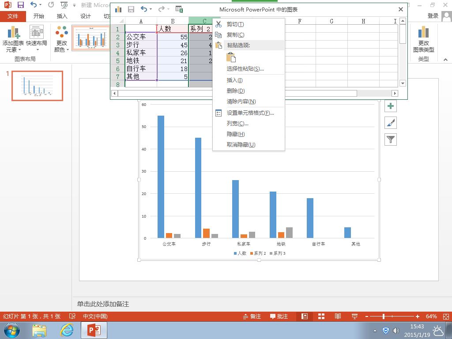This screenshot has height=339, width=452.
Task: Click the spell check icon in status bar
Action: click(x=72, y=316)
